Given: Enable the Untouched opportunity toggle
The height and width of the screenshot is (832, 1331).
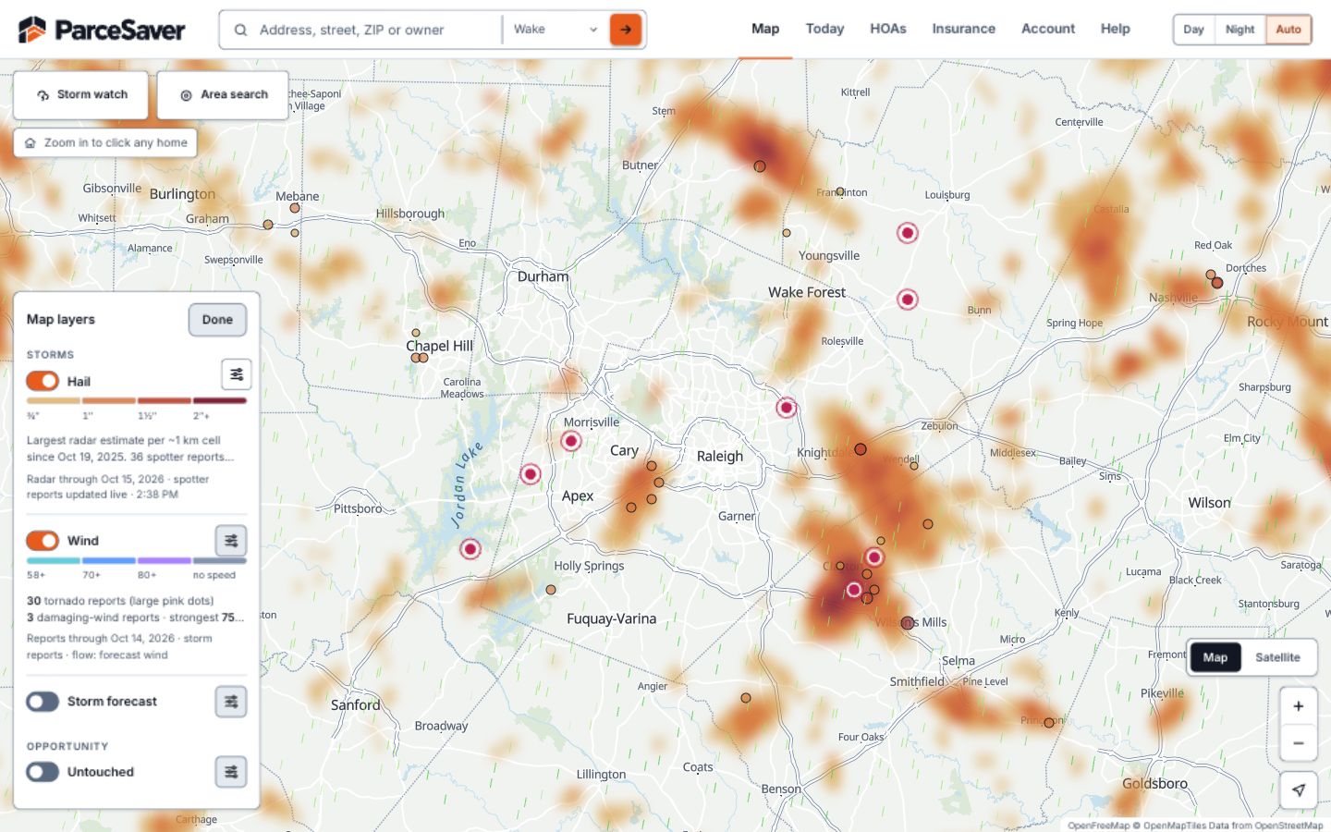Looking at the screenshot, I should [43, 772].
